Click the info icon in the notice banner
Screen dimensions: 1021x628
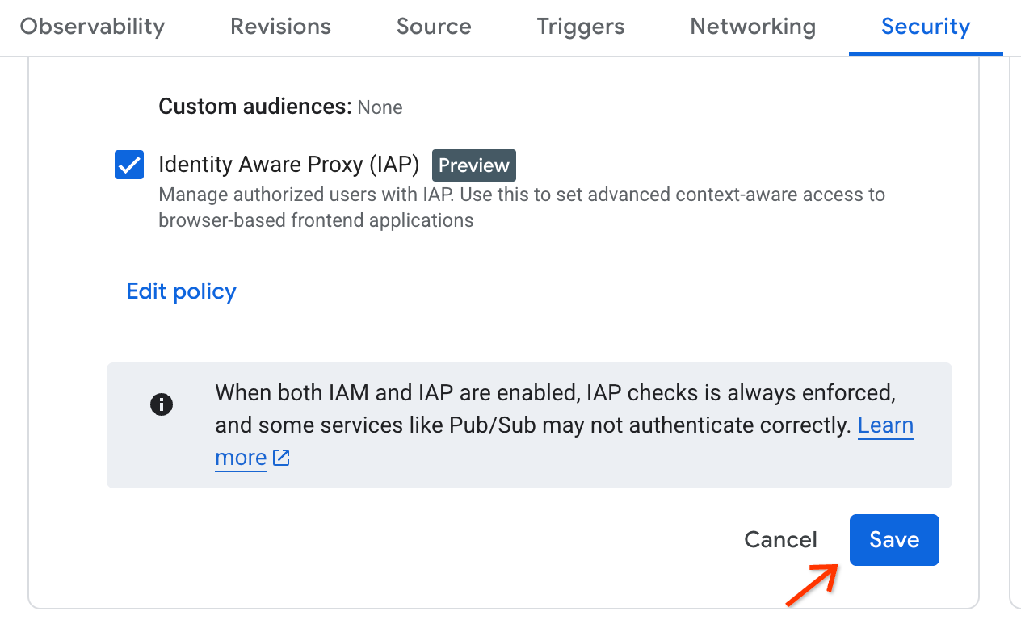coord(161,404)
